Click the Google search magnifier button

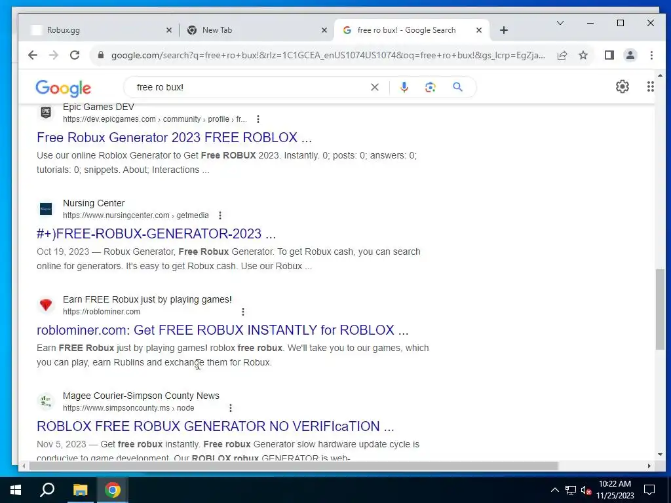click(x=457, y=87)
